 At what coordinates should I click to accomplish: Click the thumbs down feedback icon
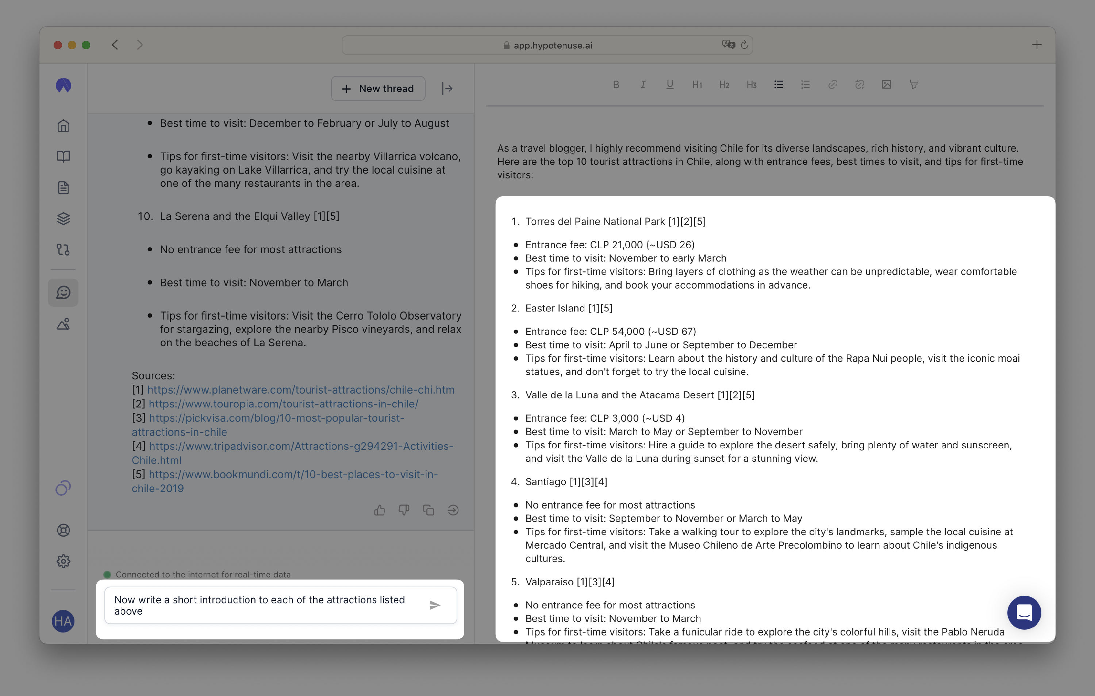404,510
